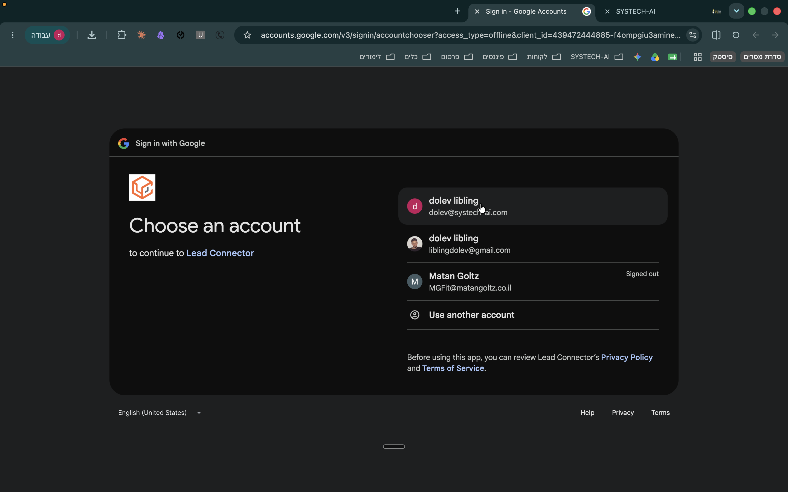Open the Help footer link
788x492 pixels.
point(587,413)
